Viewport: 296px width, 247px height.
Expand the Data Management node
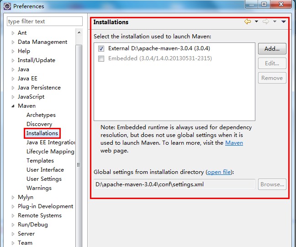(13, 42)
